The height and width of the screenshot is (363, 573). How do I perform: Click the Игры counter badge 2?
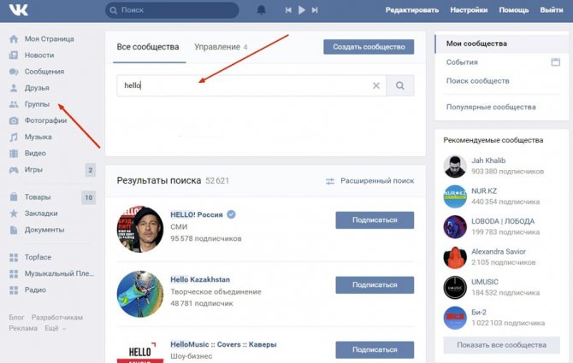click(91, 170)
